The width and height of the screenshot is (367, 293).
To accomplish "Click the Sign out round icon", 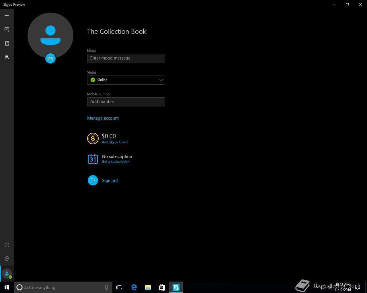I will point(93,180).
